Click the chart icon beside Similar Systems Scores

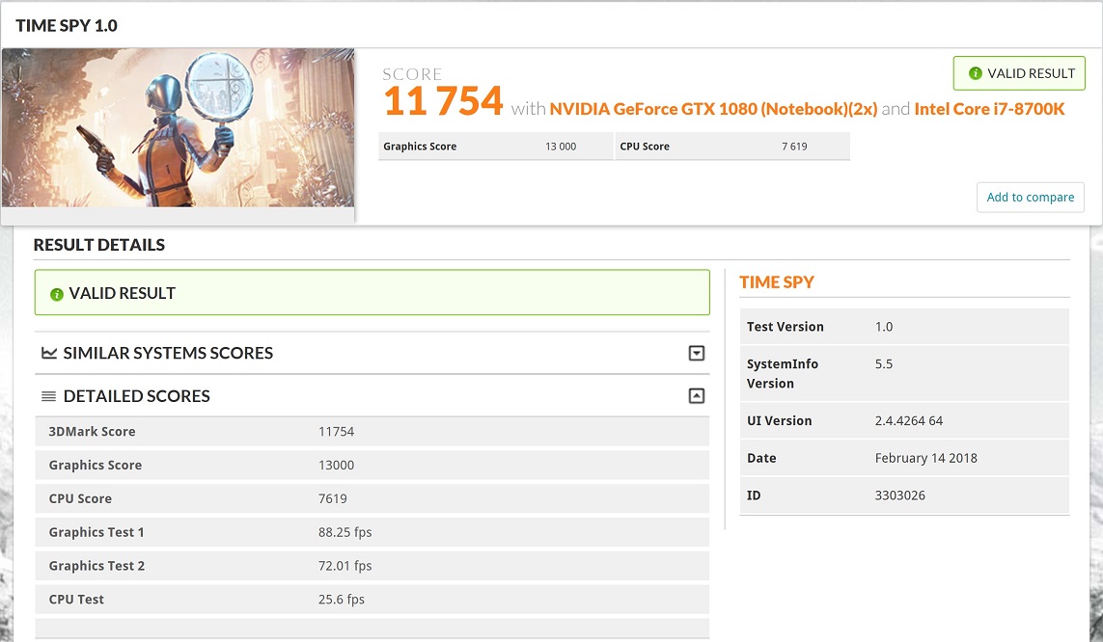49,354
